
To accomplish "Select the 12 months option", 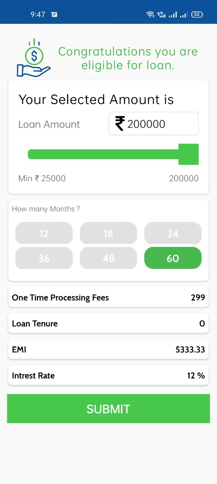I will (44, 233).
